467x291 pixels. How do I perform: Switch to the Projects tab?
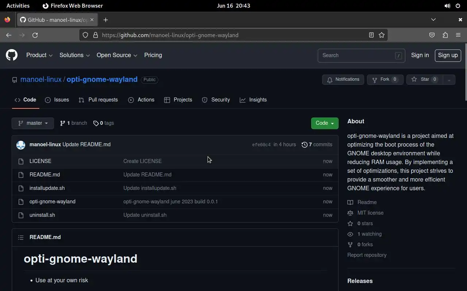[178, 100]
